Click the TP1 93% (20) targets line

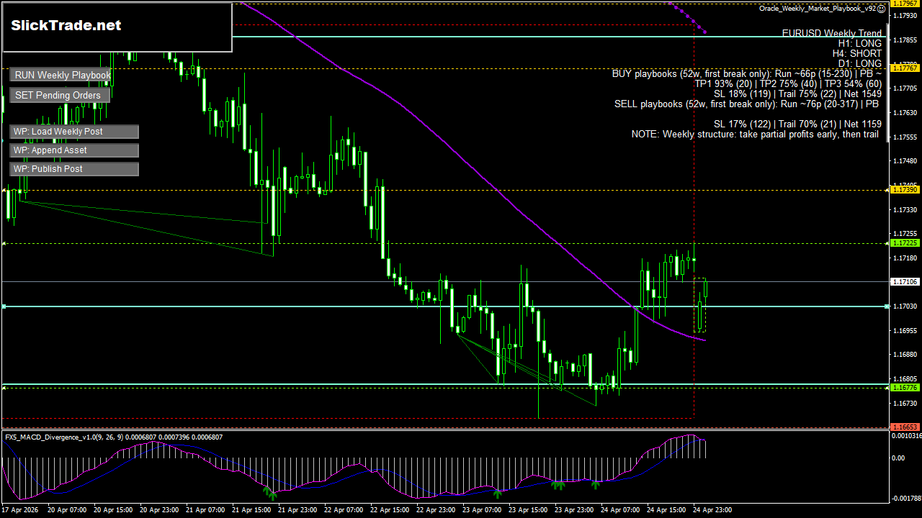tap(788, 83)
